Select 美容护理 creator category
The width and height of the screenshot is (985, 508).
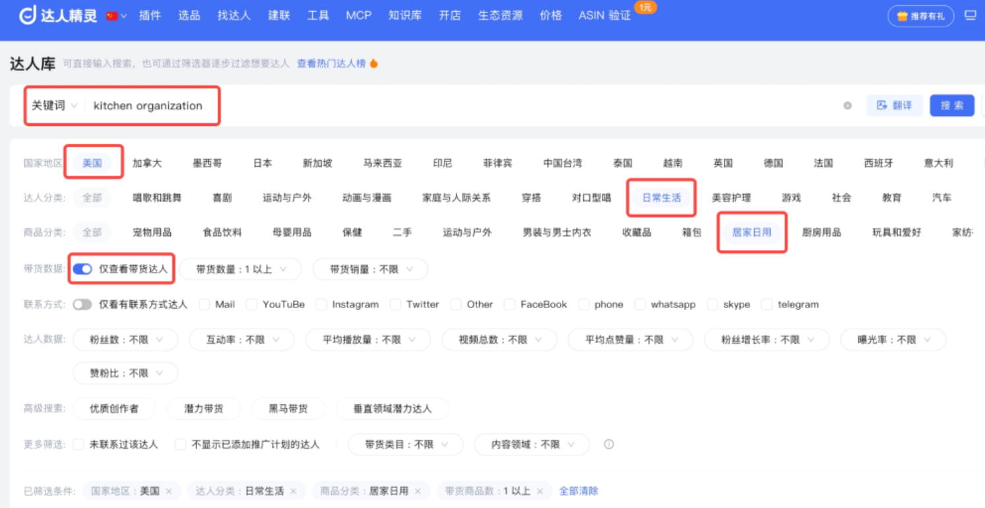731,197
